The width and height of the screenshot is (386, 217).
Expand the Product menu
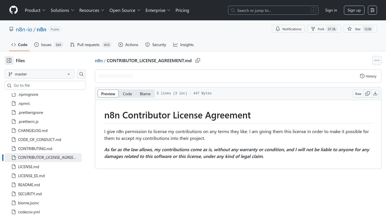(x=35, y=10)
